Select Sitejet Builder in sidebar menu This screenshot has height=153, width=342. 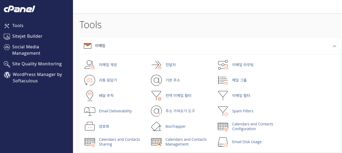27,36
